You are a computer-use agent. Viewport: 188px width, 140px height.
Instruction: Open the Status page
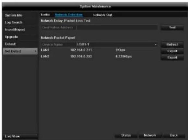[x=126, y=135]
